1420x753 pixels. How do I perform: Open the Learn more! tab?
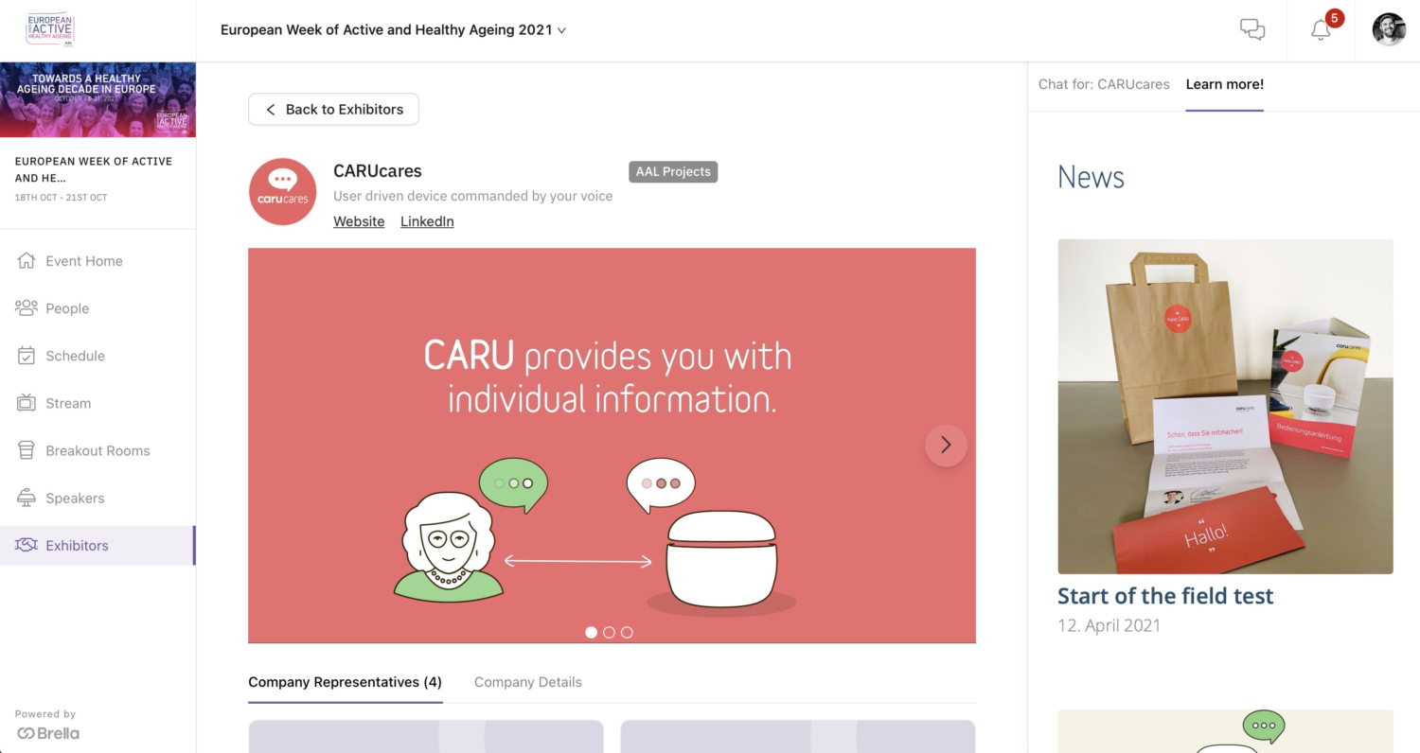[1224, 84]
